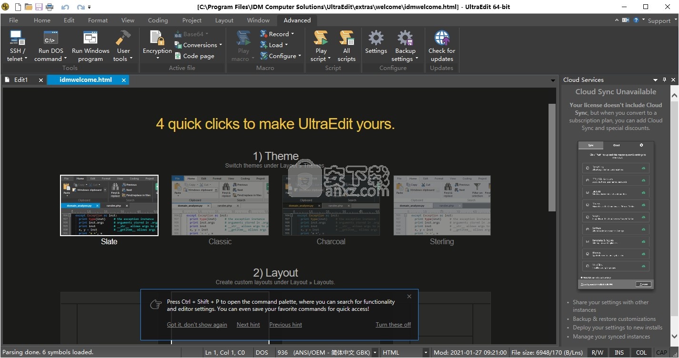Open the SSH / telnet tool

(18, 46)
